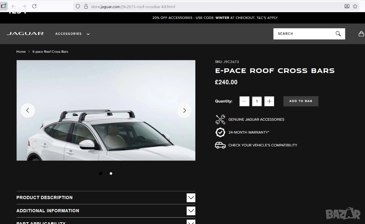365x224 pixels.
Task: Select the first carousel dot
Action: click(101, 173)
